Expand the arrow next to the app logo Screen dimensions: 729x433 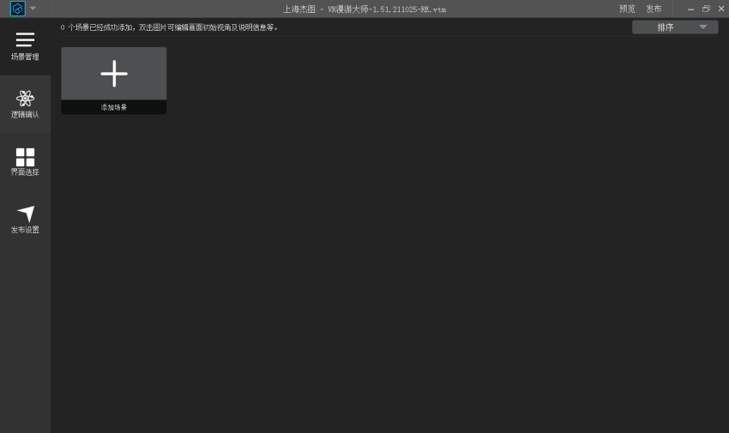[33, 9]
